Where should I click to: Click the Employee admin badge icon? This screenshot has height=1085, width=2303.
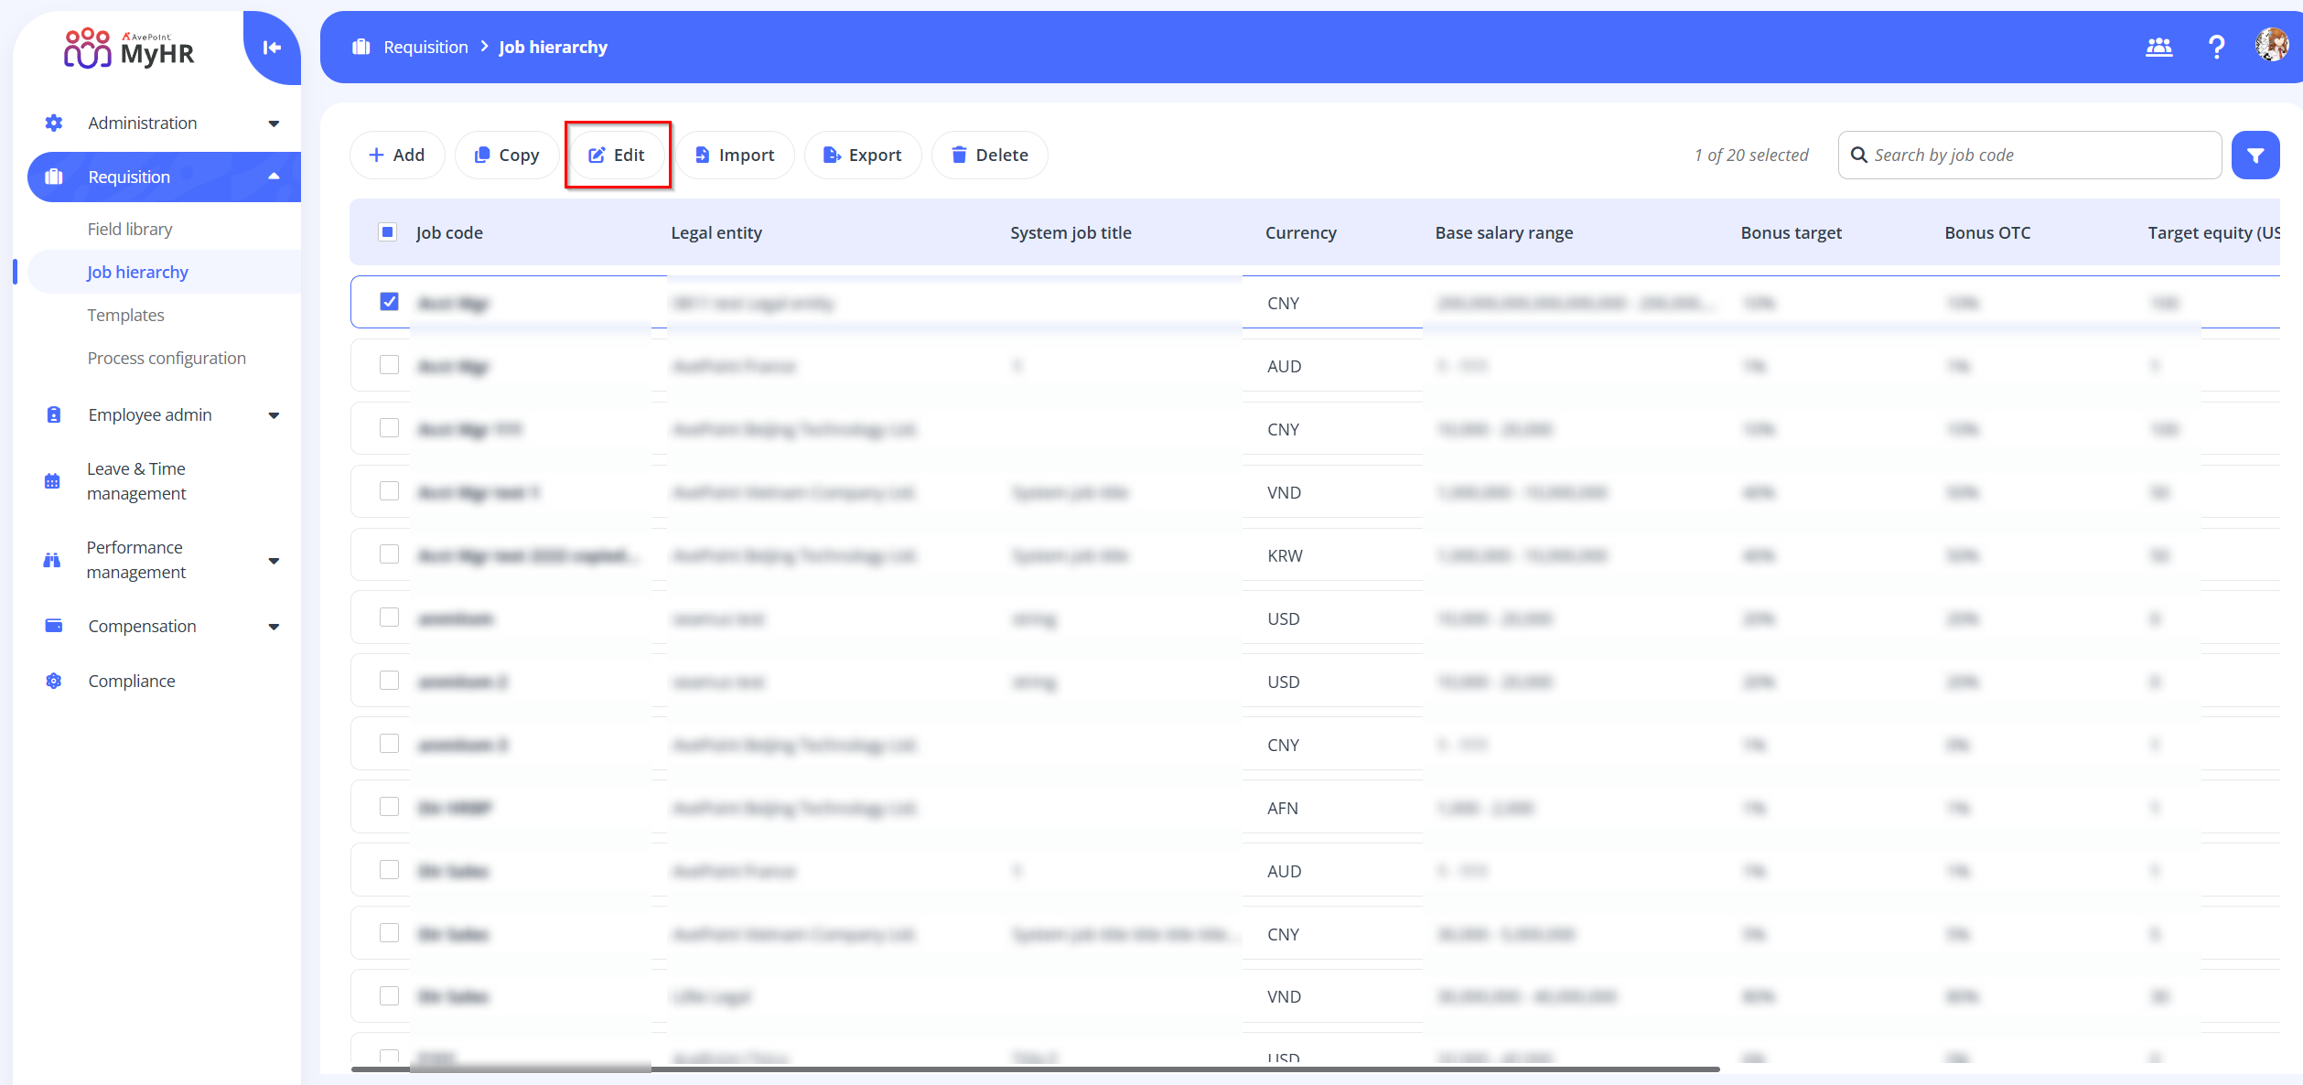54,414
